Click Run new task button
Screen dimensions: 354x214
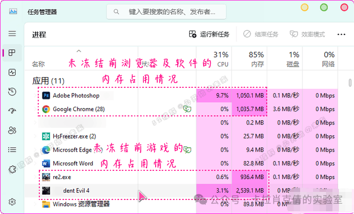click(209, 34)
